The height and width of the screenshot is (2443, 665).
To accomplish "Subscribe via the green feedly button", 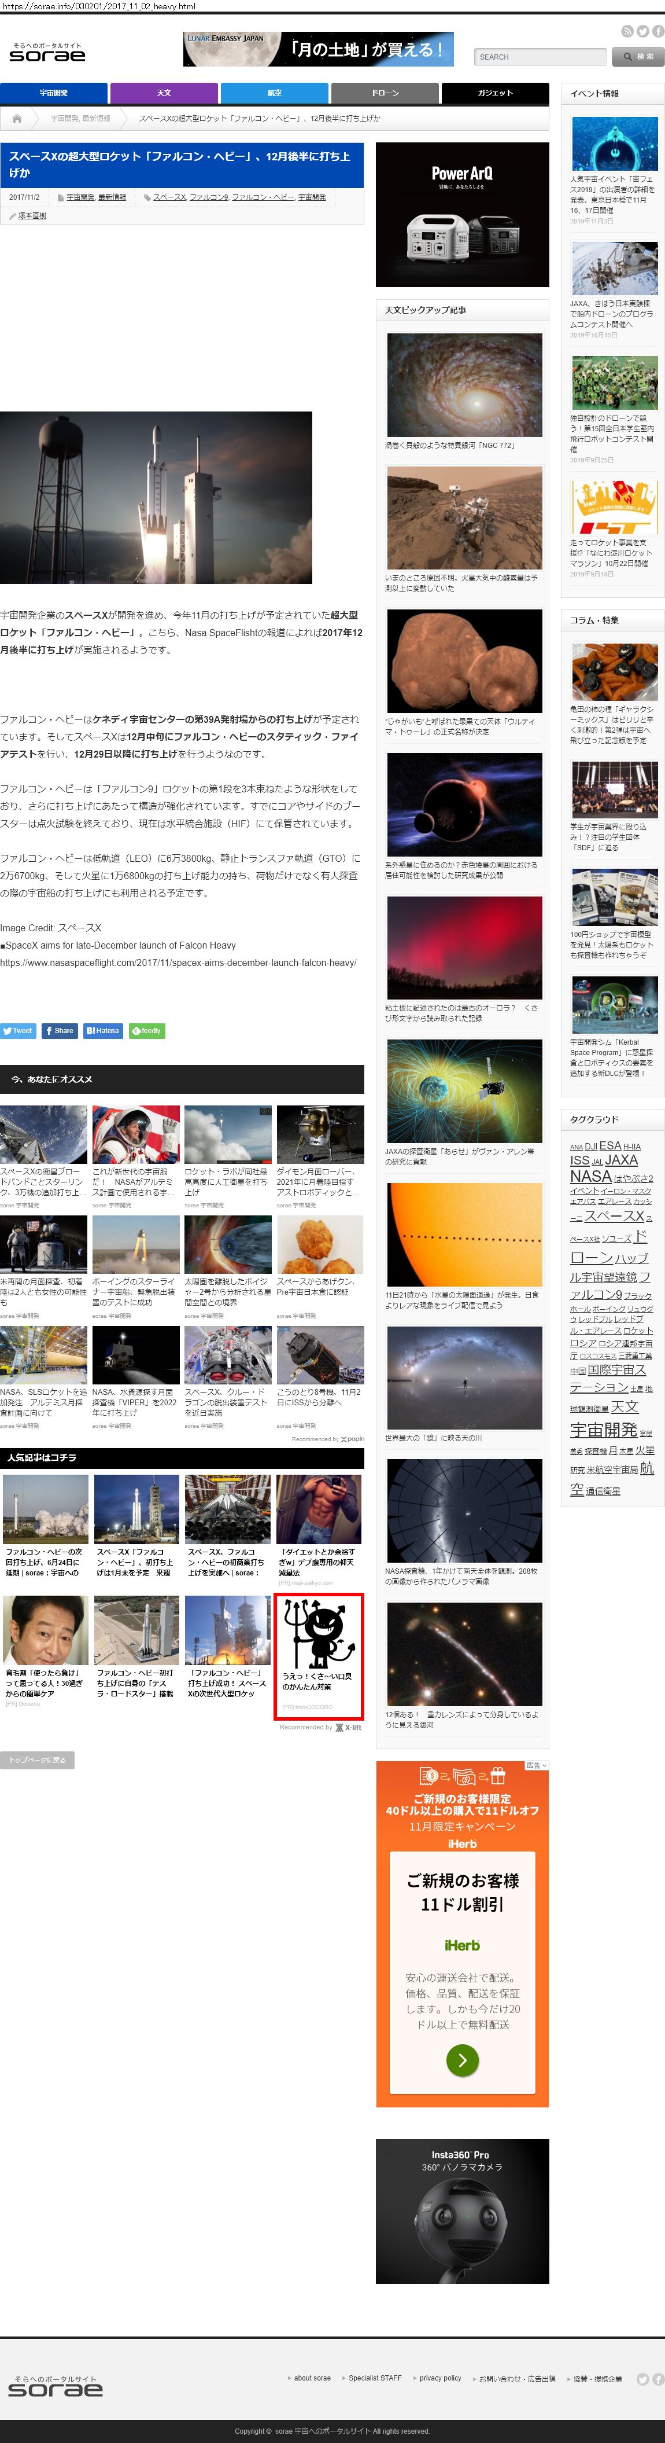I will click(x=147, y=1031).
